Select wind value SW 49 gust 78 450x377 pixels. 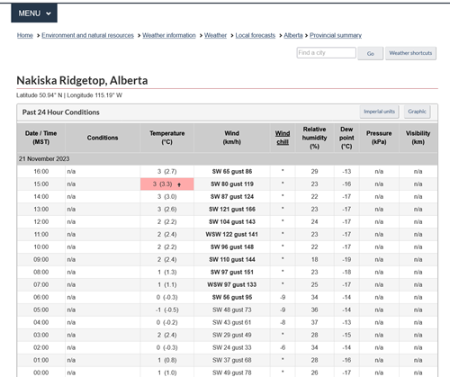coord(232,373)
